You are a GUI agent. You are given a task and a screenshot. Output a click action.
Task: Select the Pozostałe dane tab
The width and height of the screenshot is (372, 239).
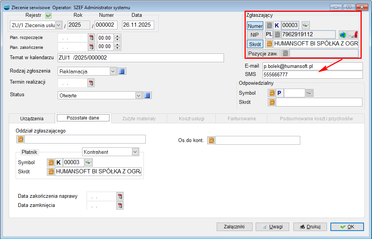point(83,118)
